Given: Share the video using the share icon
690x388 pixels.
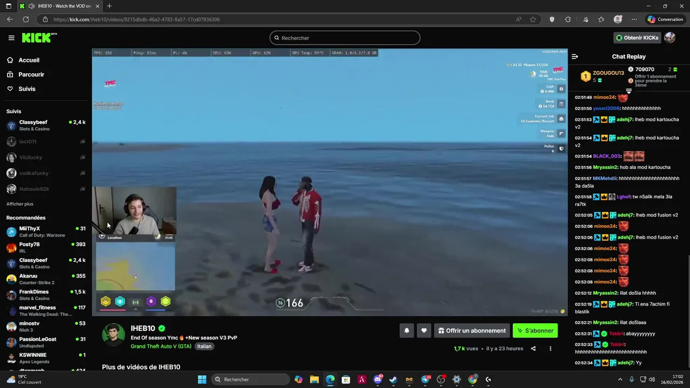Looking at the screenshot, I should pyautogui.click(x=533, y=349).
